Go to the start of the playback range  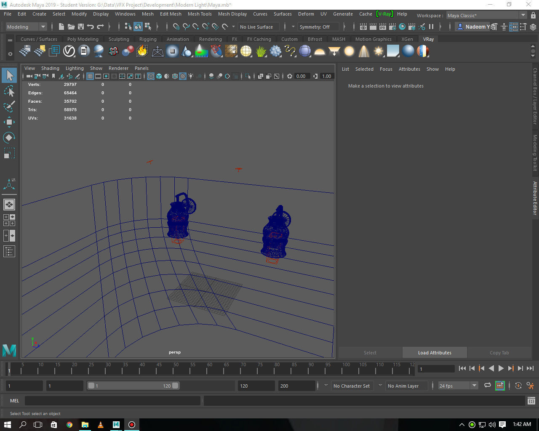[x=462, y=368]
